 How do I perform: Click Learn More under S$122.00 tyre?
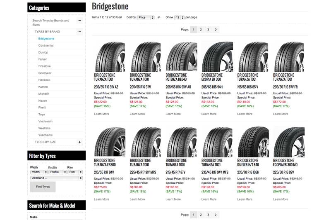click(x=101, y=114)
